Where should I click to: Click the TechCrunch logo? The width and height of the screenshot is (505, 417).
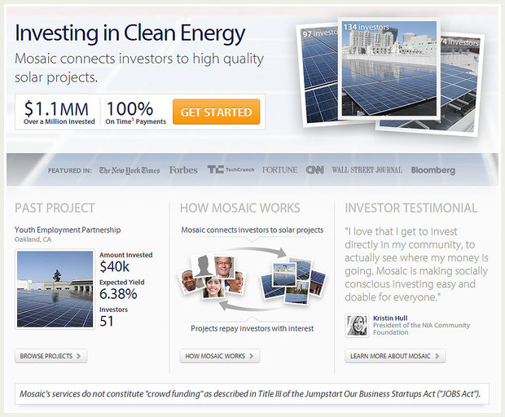click(x=231, y=170)
